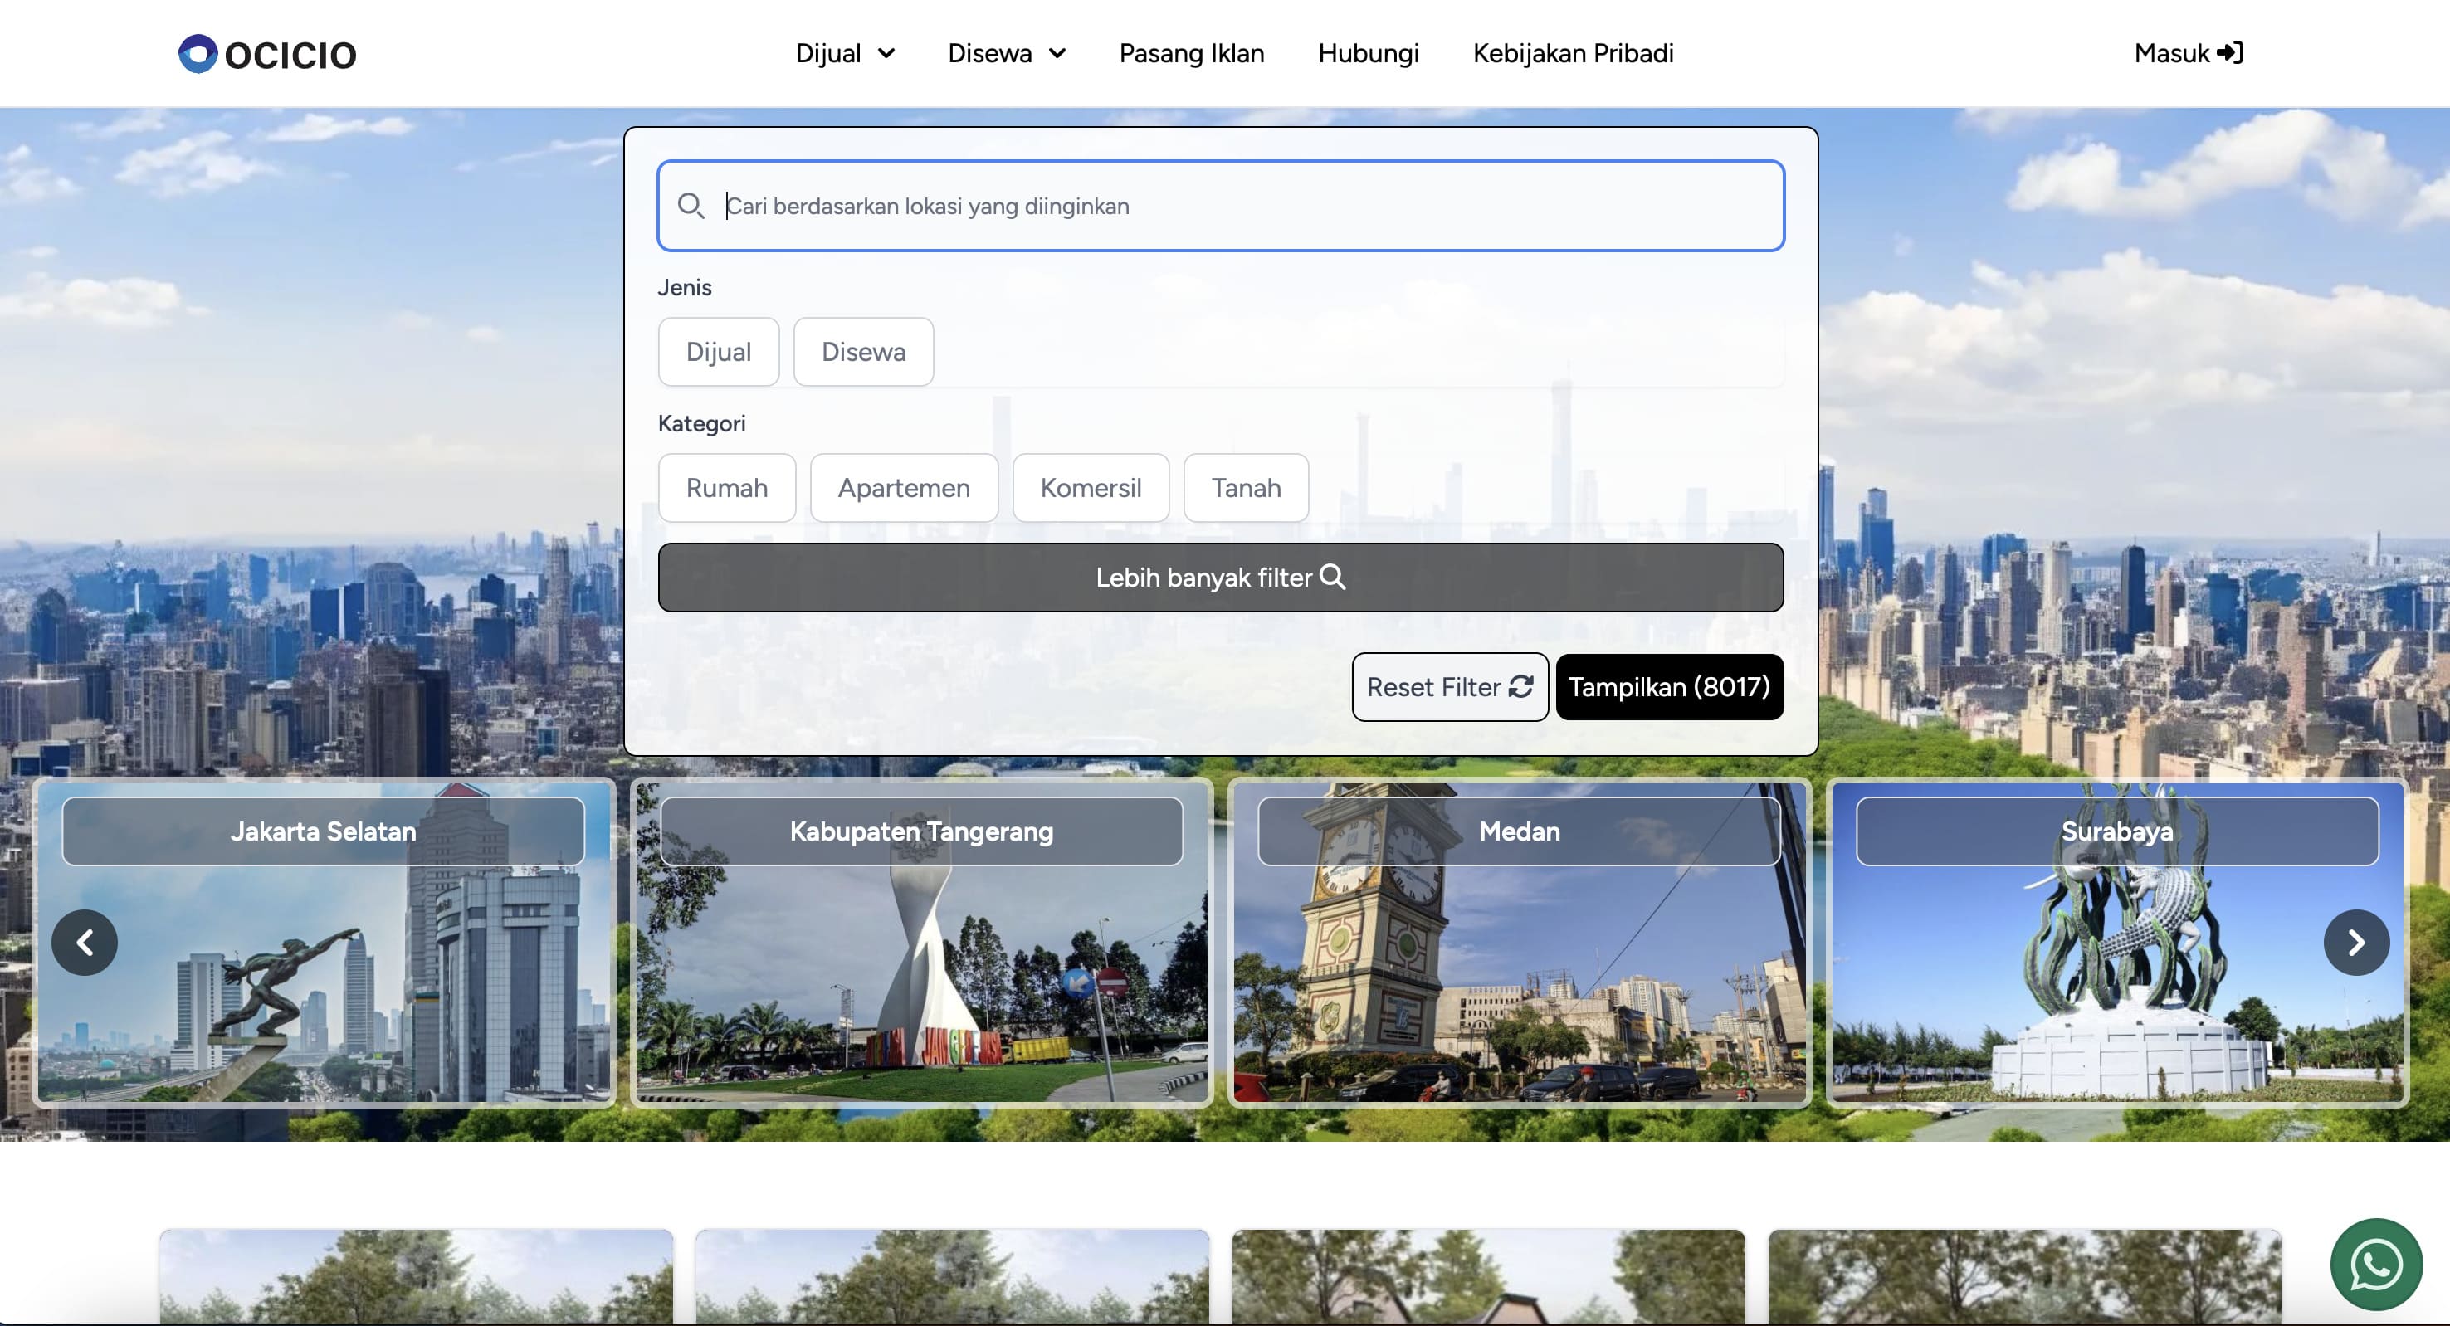The width and height of the screenshot is (2450, 1326).
Task: Click carousel previous arrow
Action: 85,943
